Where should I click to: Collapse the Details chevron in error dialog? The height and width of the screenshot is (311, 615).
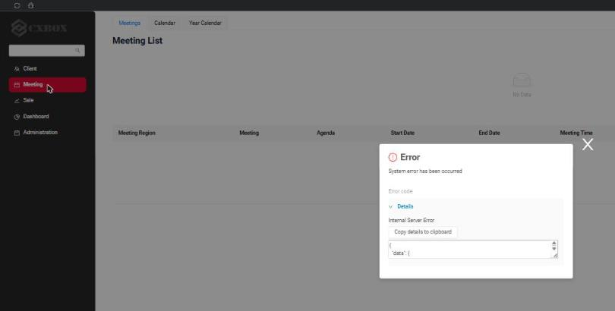pos(390,206)
